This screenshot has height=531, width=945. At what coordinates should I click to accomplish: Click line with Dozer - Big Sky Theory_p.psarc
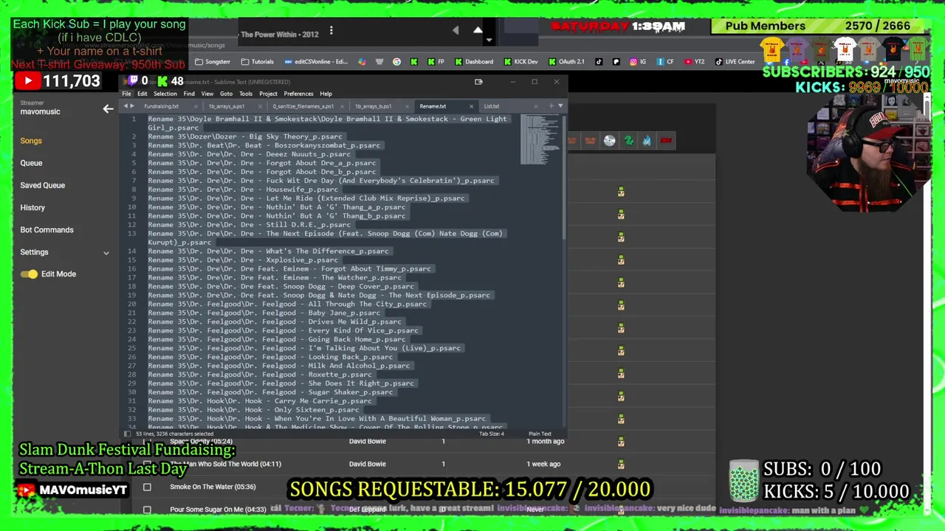245,136
